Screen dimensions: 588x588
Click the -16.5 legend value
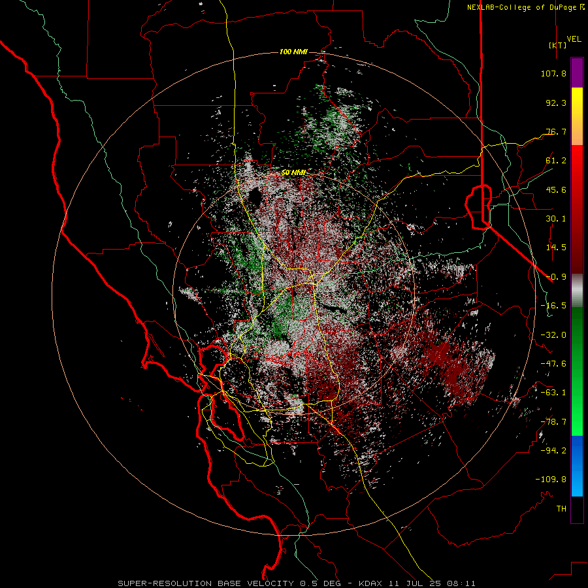(x=553, y=306)
